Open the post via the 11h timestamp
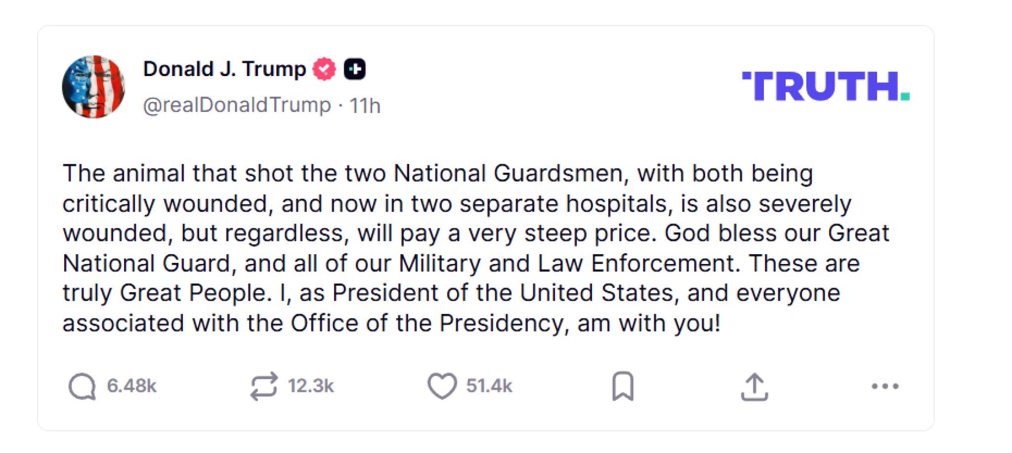Viewport: 1012px width, 453px height. 365,106
